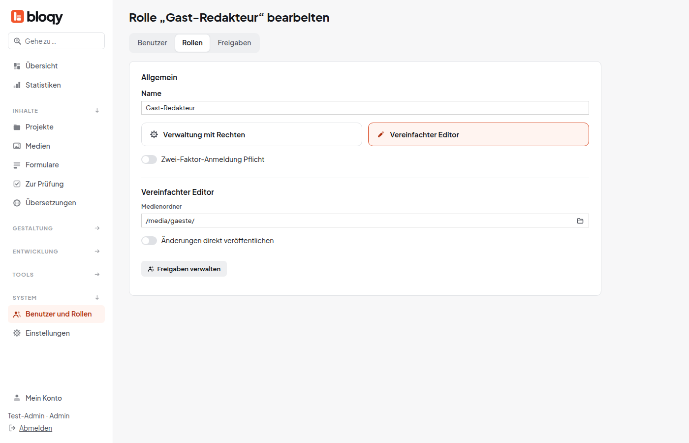Click the Übersetzungen globe icon

(x=17, y=203)
